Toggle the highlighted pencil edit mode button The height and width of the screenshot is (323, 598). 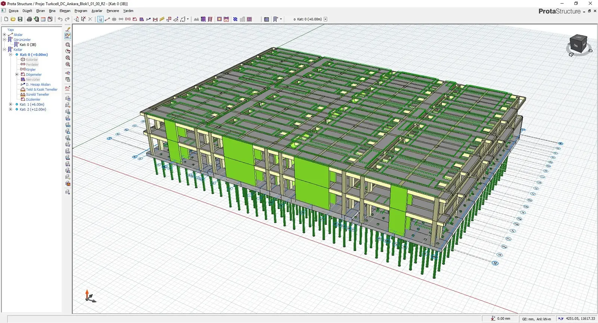pos(68,36)
